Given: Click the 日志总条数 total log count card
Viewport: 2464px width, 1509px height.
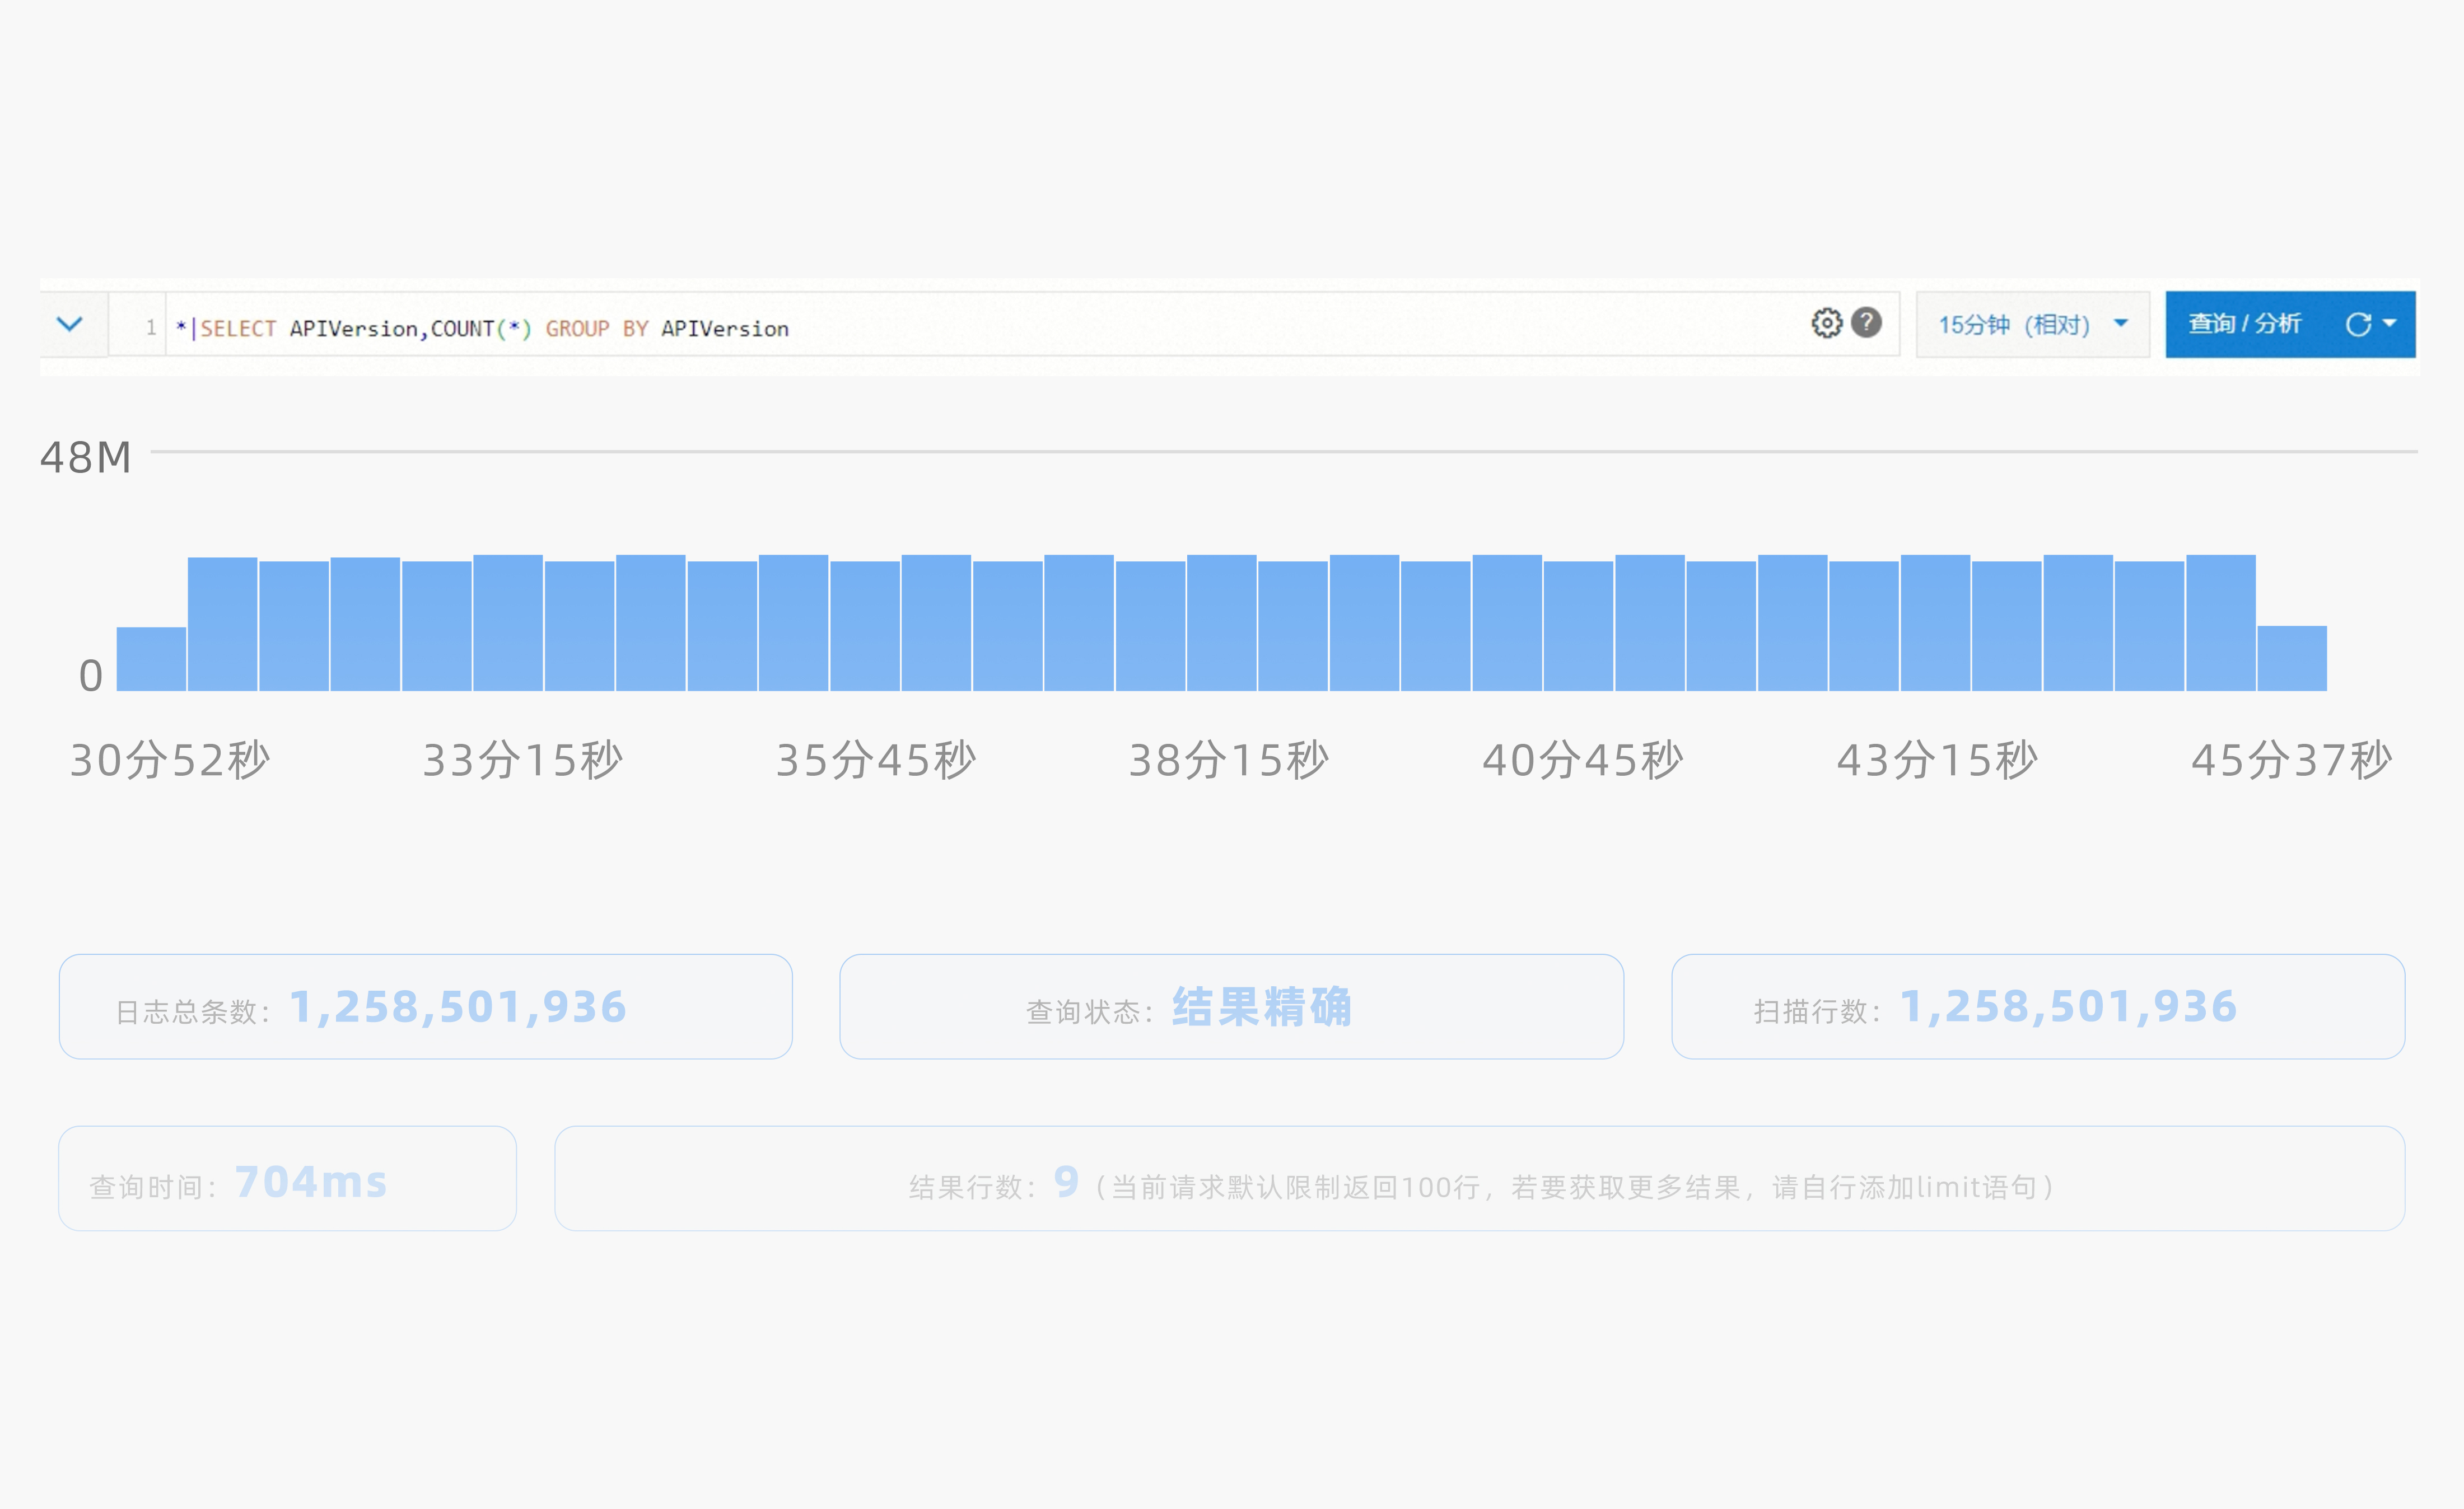Looking at the screenshot, I should click(x=425, y=1006).
